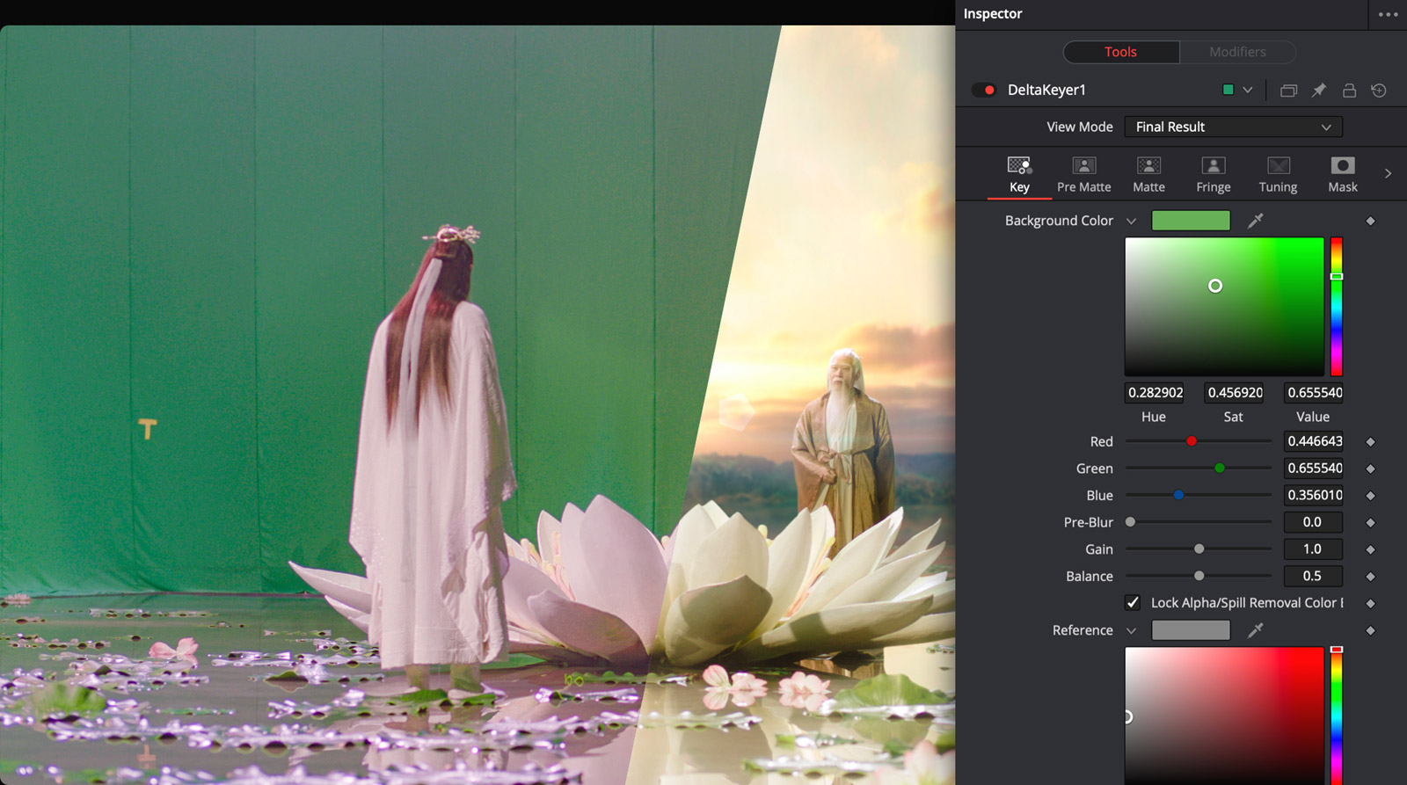This screenshot has width=1407, height=785.
Task: Switch to the Pre Matte tab
Action: point(1083,174)
